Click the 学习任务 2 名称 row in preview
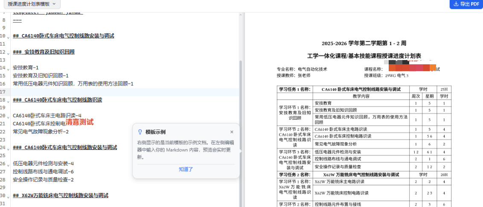Screen dimensions: 483x207 coord(364,175)
